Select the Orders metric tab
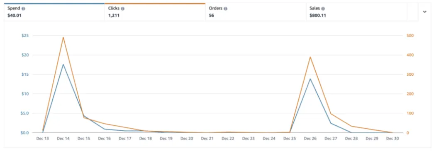The width and height of the screenshot is (434, 151). click(256, 12)
